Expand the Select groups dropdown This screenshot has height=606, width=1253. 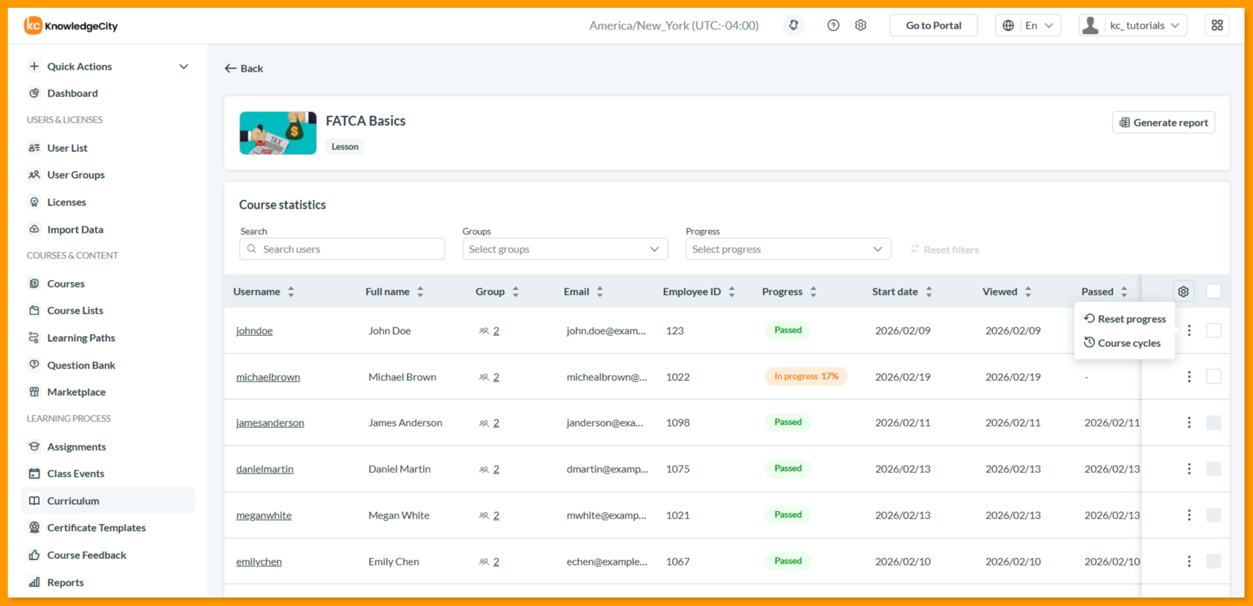(x=565, y=249)
